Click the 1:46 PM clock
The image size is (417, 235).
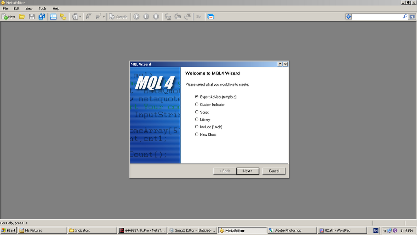[406, 231]
